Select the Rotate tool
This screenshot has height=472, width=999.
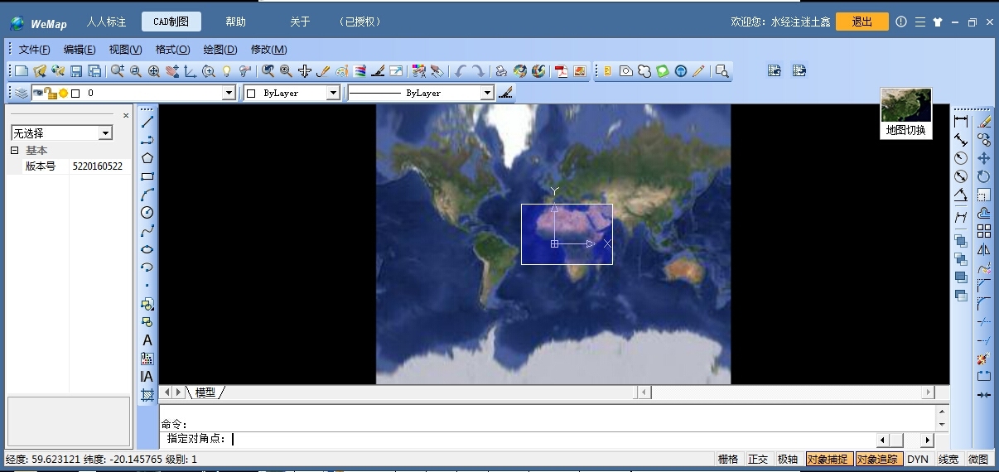(983, 176)
